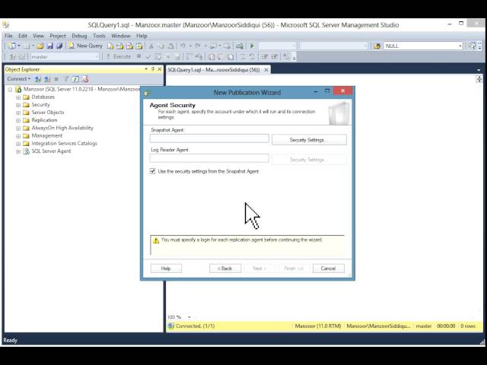The height and width of the screenshot is (365, 487).
Task: Click the Disconnect icon in Object Explorer
Action: (x=47, y=79)
